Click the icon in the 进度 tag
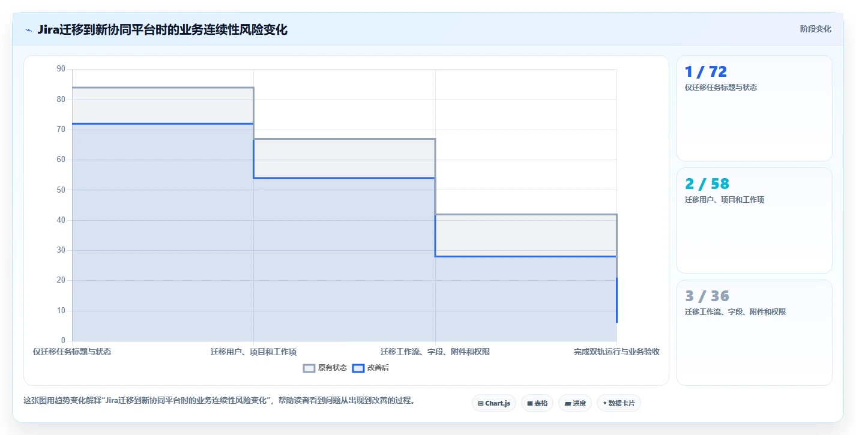This screenshot has width=856, height=435. tap(568, 404)
